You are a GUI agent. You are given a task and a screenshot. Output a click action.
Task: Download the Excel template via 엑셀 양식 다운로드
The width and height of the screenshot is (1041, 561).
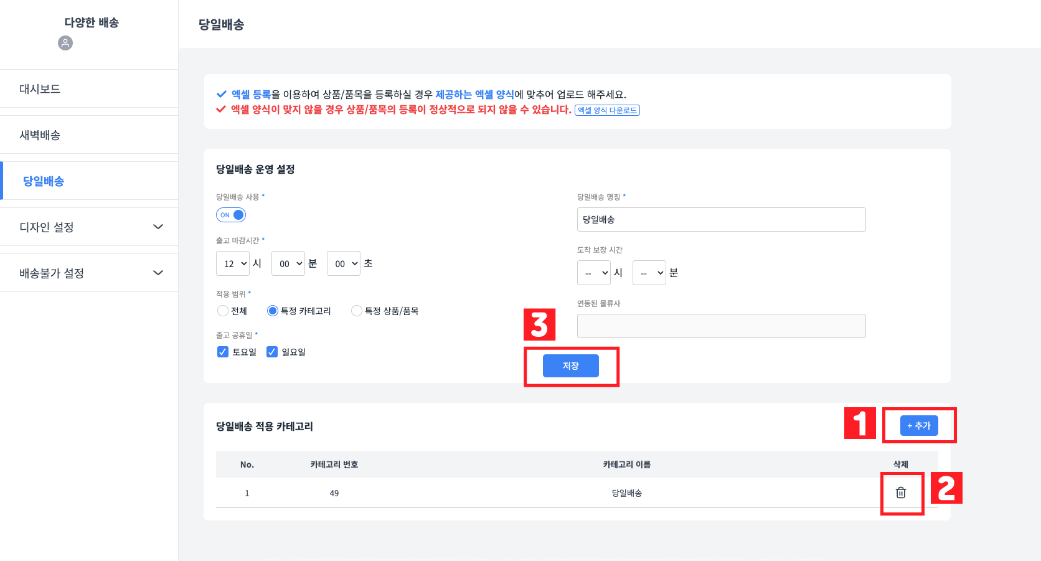click(x=607, y=110)
